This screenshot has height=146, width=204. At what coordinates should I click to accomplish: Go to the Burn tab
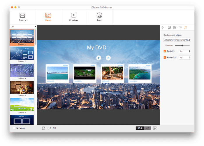pos(100,17)
